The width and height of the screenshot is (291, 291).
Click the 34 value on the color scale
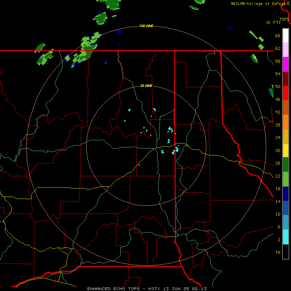(x=278, y=138)
